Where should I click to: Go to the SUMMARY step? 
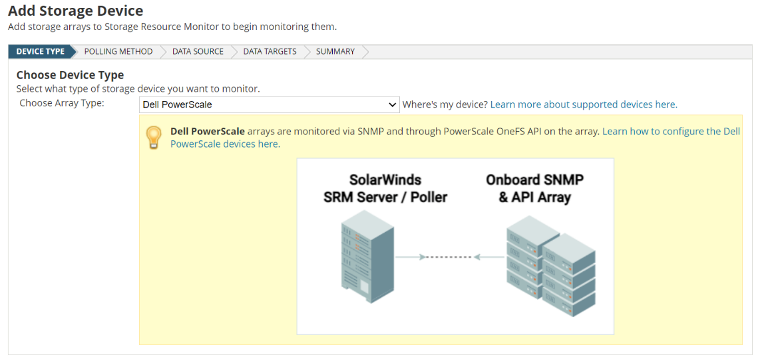coord(335,51)
